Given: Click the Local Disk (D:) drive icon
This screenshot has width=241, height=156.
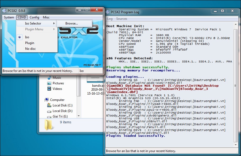Looking at the screenshot, I should [x=49, y=111].
